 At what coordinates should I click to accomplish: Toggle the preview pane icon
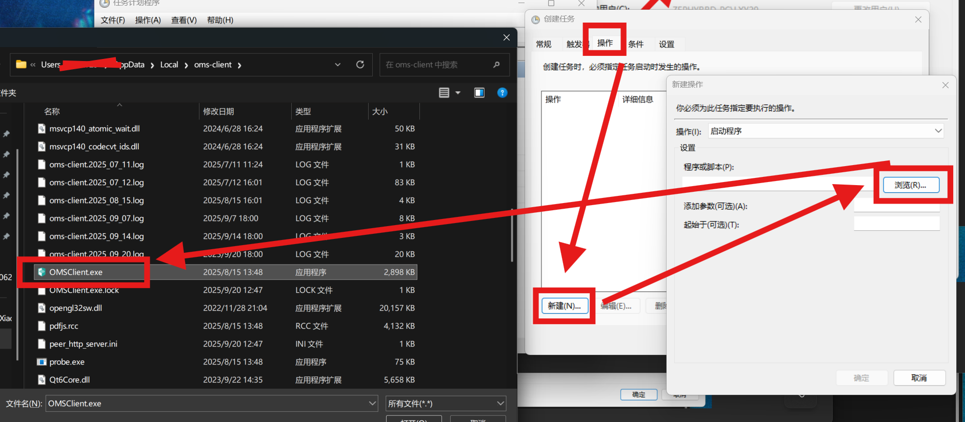coord(479,92)
